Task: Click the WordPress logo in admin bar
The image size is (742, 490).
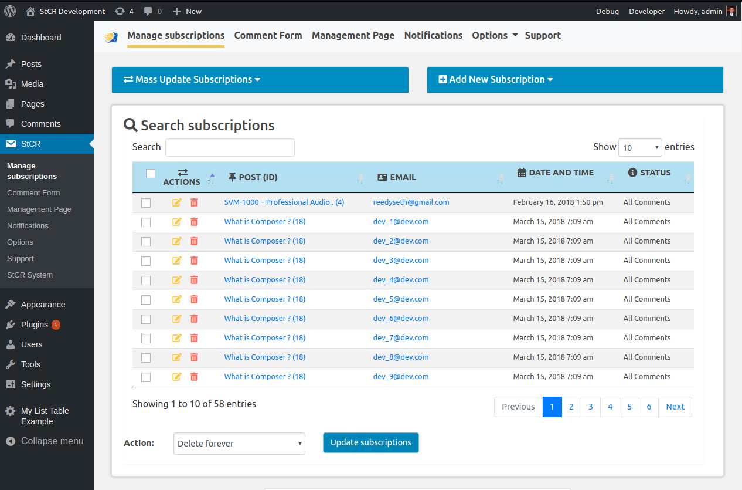Action: 10,11
